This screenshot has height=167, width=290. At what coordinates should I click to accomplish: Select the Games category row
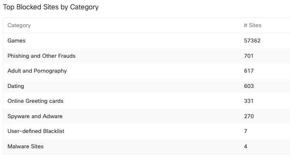coord(146,41)
